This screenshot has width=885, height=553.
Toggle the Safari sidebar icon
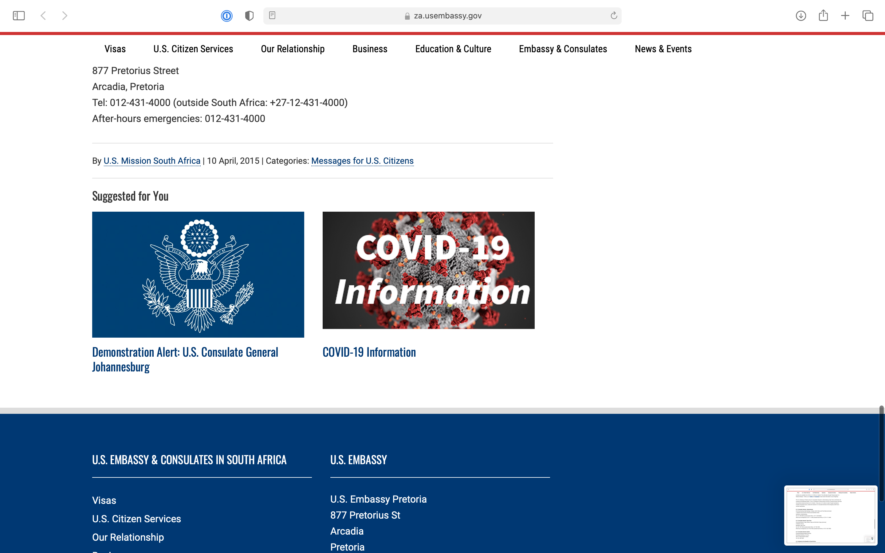point(19,16)
